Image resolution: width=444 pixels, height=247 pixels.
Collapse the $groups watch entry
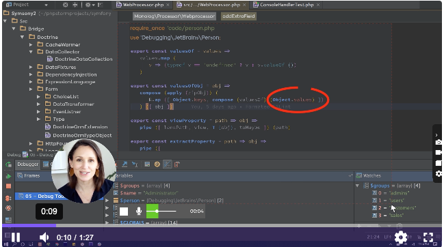click(x=357, y=186)
